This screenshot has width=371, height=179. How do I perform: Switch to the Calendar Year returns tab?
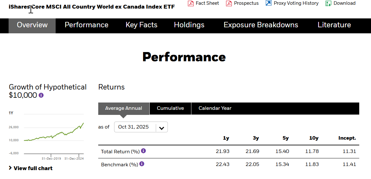215,108
